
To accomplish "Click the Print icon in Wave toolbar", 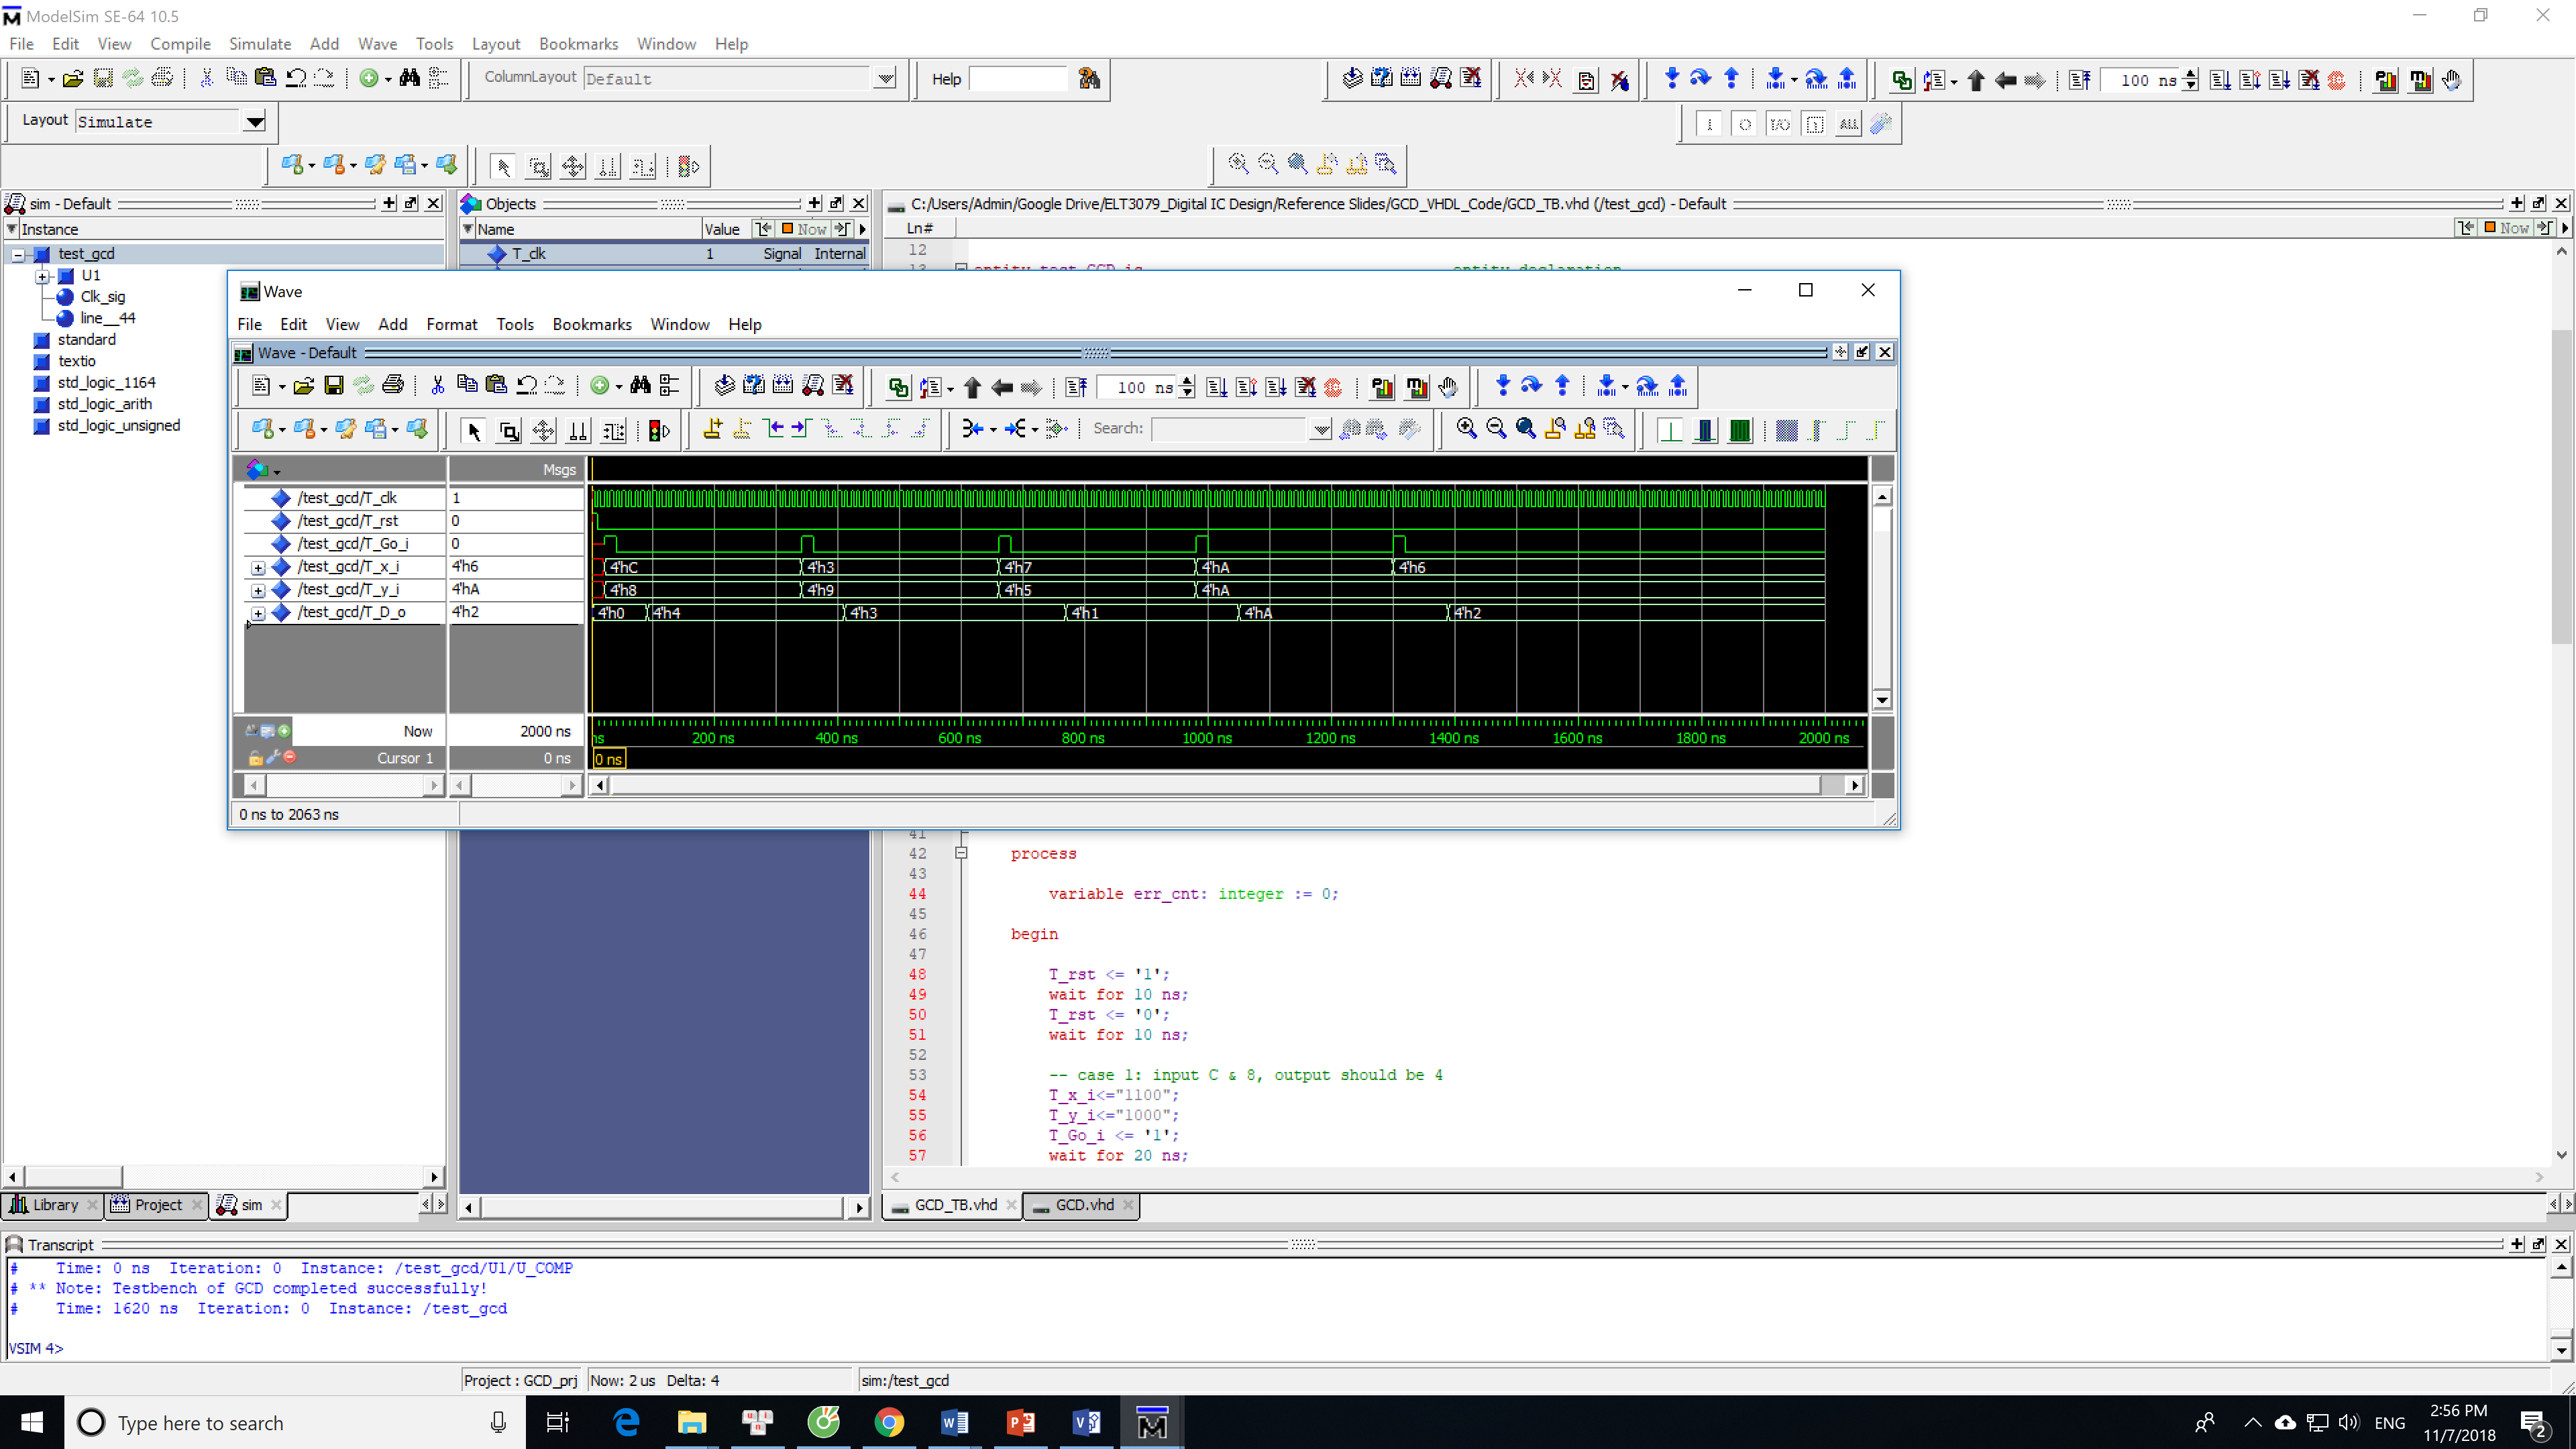I will click(393, 386).
